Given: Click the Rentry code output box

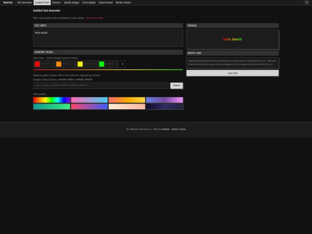Looking at the screenshot, I should 232,63.
